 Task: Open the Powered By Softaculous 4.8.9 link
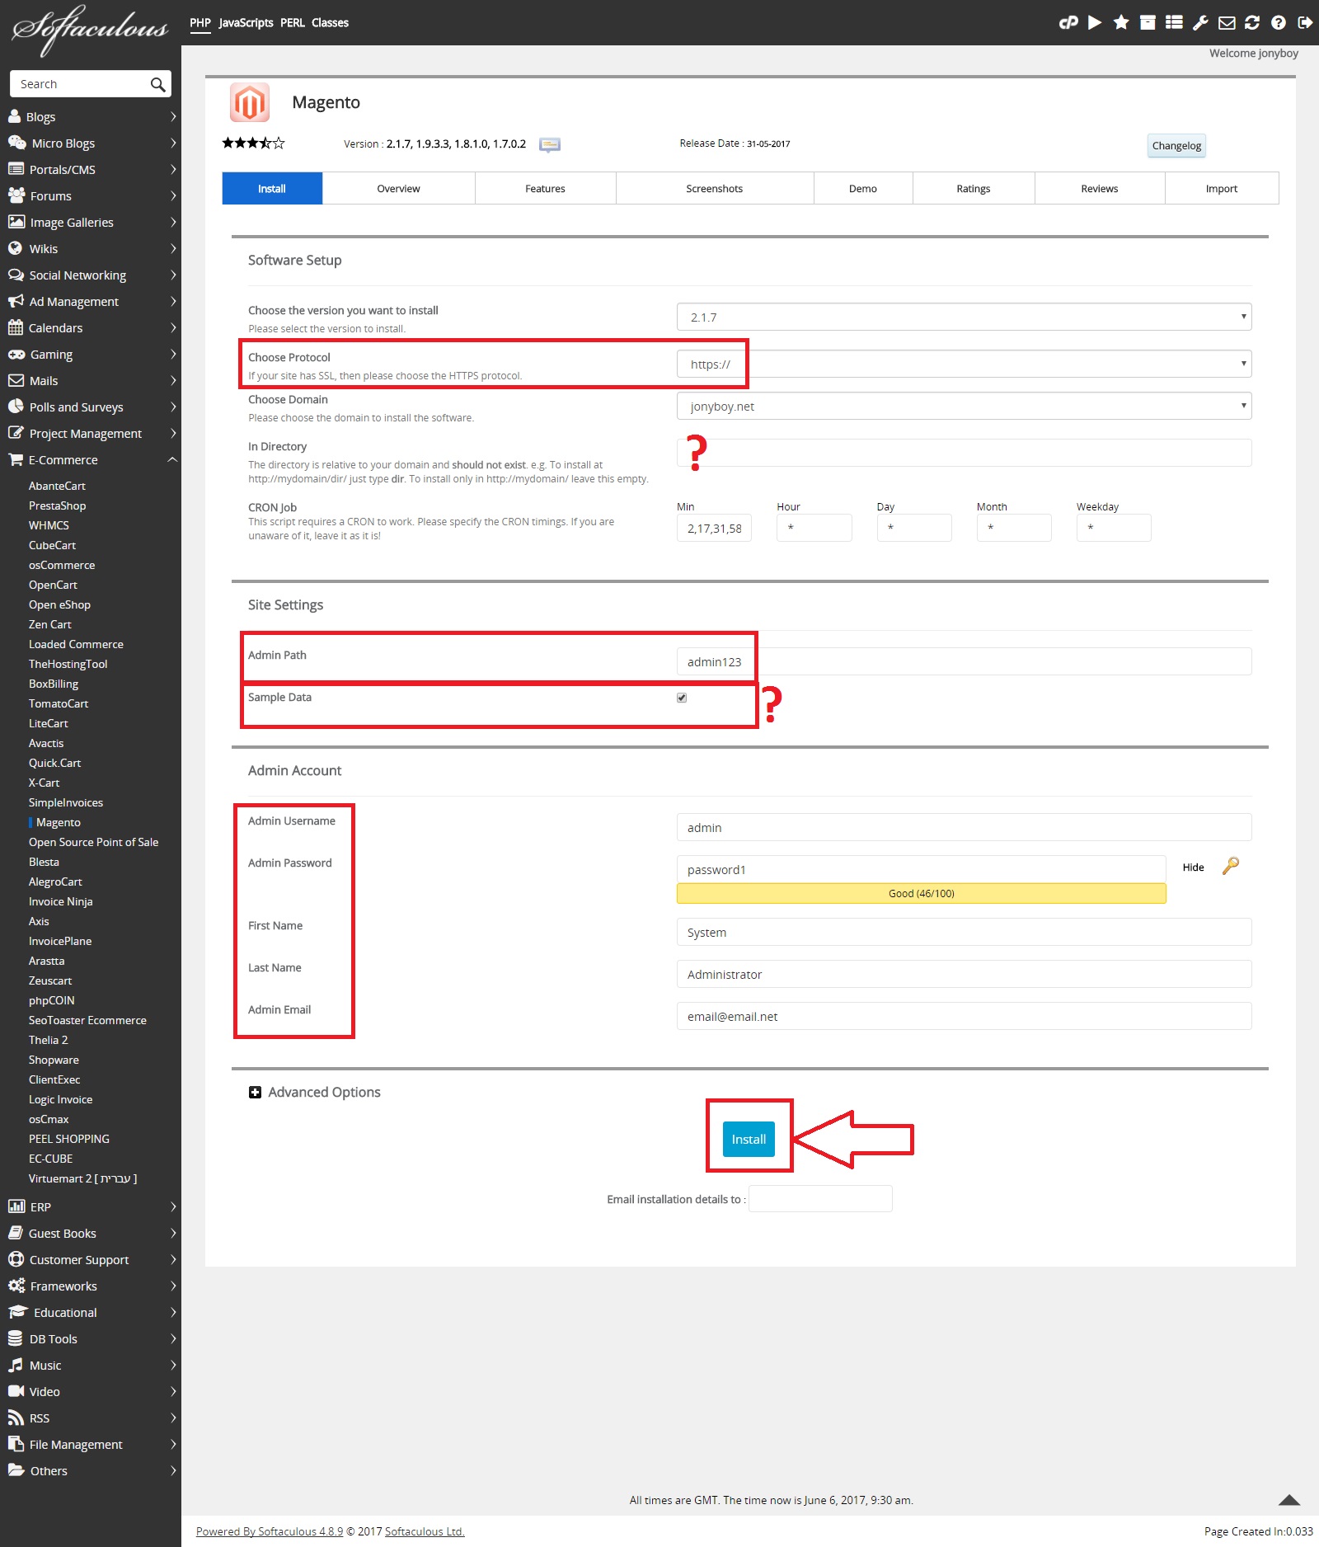tap(270, 1531)
